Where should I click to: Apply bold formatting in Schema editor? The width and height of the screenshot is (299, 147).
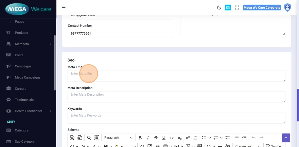[140, 138]
